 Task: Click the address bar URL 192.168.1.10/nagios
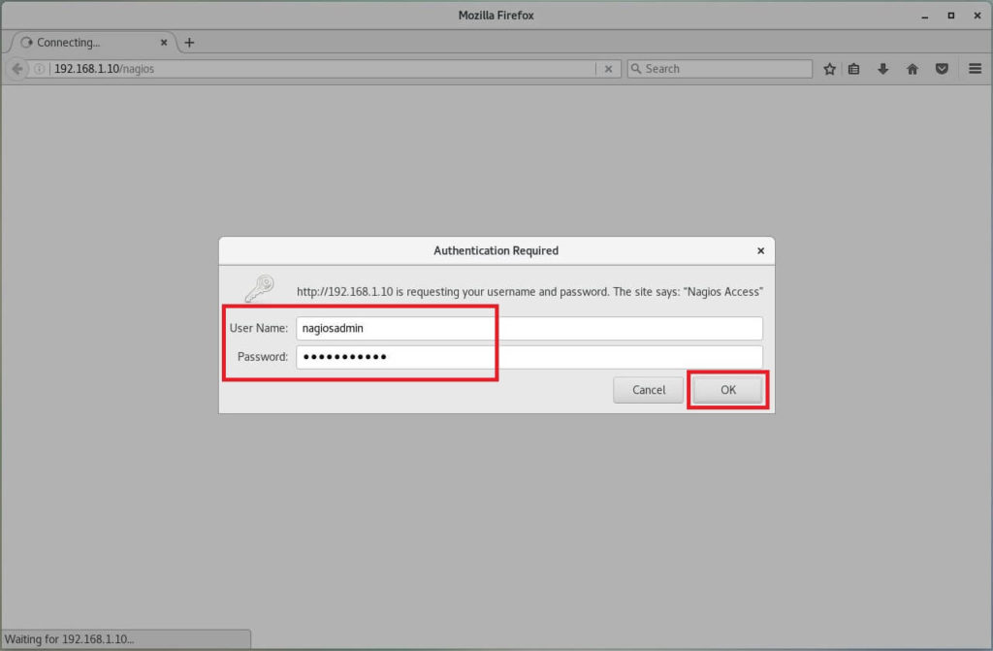pos(104,69)
